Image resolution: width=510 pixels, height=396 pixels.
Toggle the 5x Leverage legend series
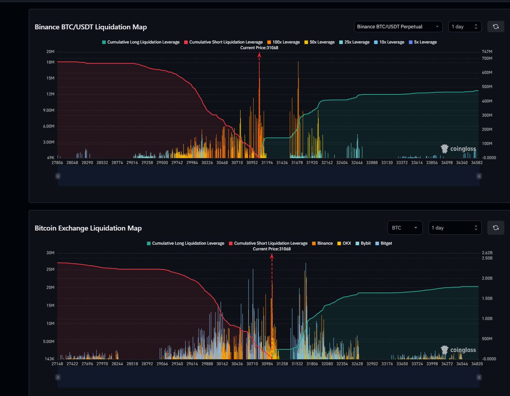tap(422, 42)
